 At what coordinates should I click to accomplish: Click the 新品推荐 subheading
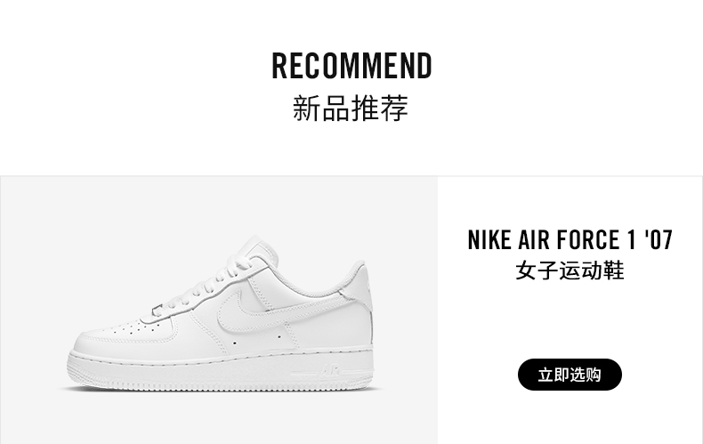click(x=351, y=108)
